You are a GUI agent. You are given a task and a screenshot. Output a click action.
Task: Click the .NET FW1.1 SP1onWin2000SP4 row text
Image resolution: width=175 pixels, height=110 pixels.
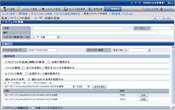31,95
